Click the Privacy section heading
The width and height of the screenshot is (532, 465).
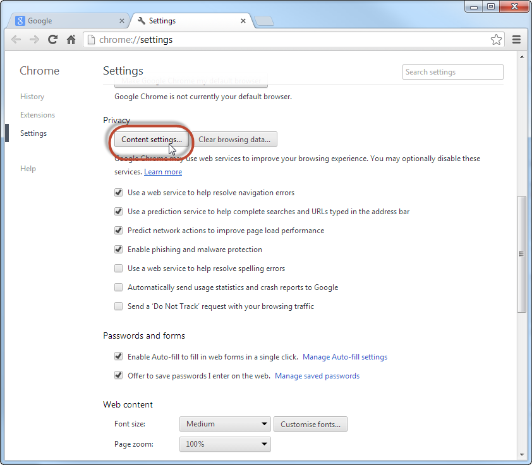[x=117, y=121]
